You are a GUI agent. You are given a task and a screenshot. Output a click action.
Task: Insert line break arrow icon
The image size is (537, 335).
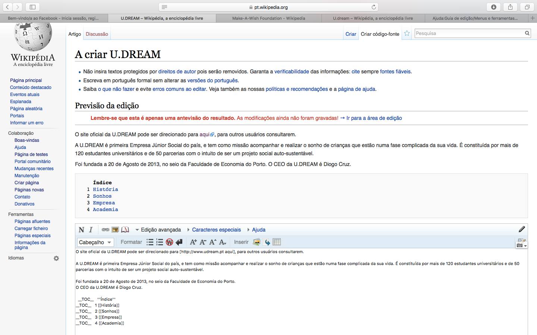(x=179, y=242)
